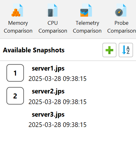Viewport: 136px width, 148px height.
Task: Open the Probe Comparison gauge icon
Action: tap(121, 10)
